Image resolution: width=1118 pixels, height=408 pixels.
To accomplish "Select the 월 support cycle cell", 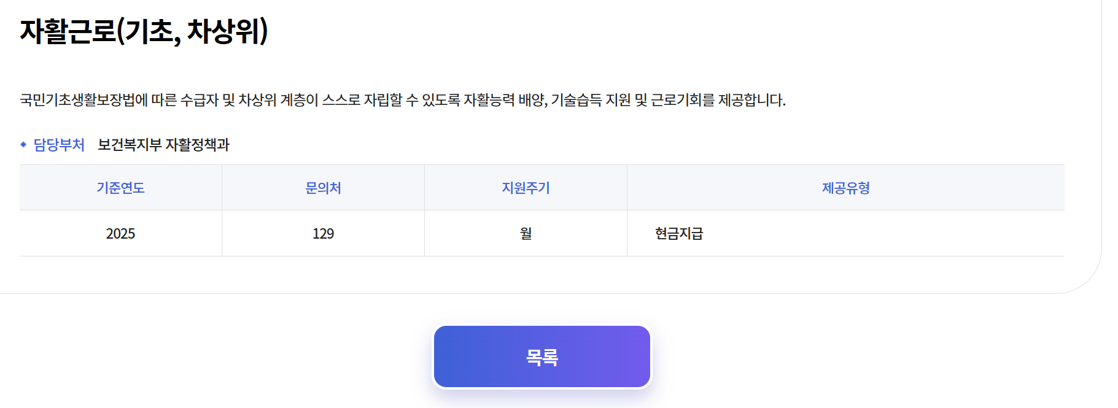I will click(526, 234).
